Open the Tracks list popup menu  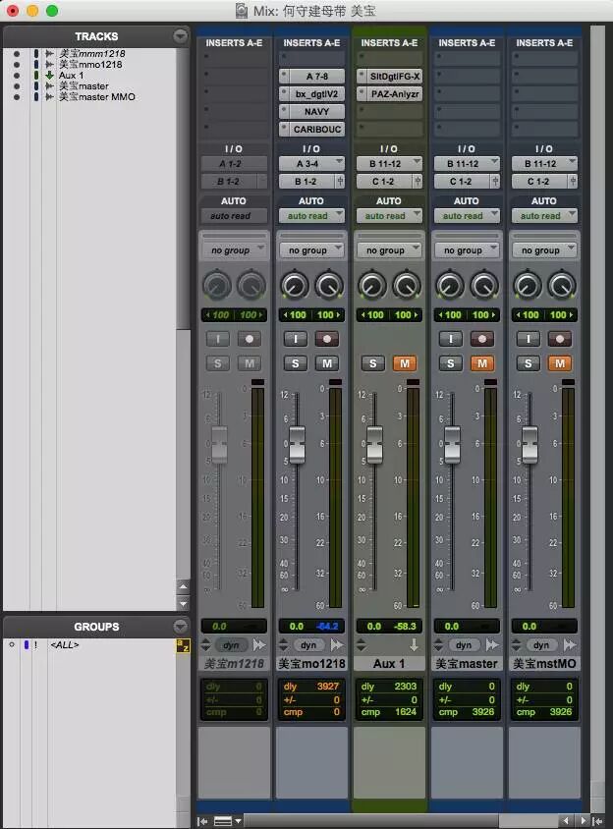180,36
